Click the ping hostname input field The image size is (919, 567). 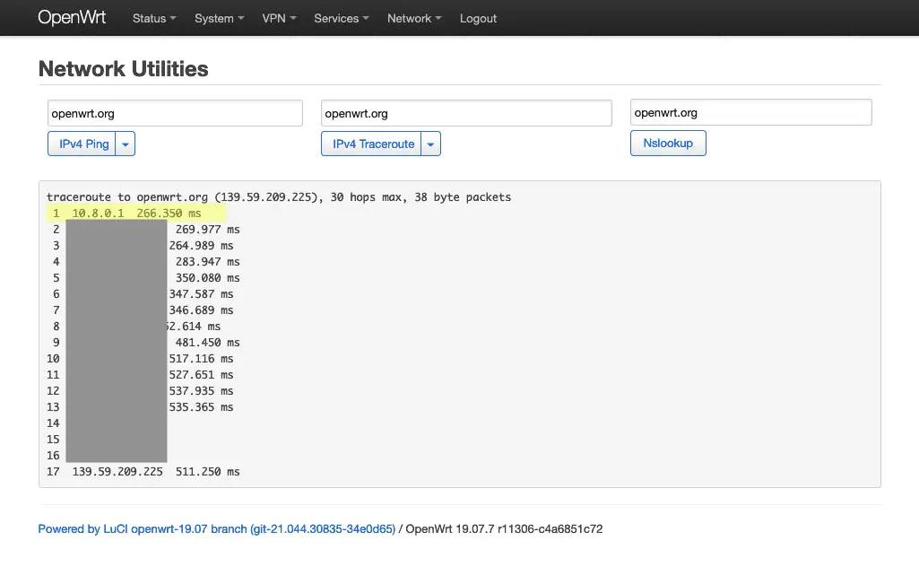tap(174, 112)
